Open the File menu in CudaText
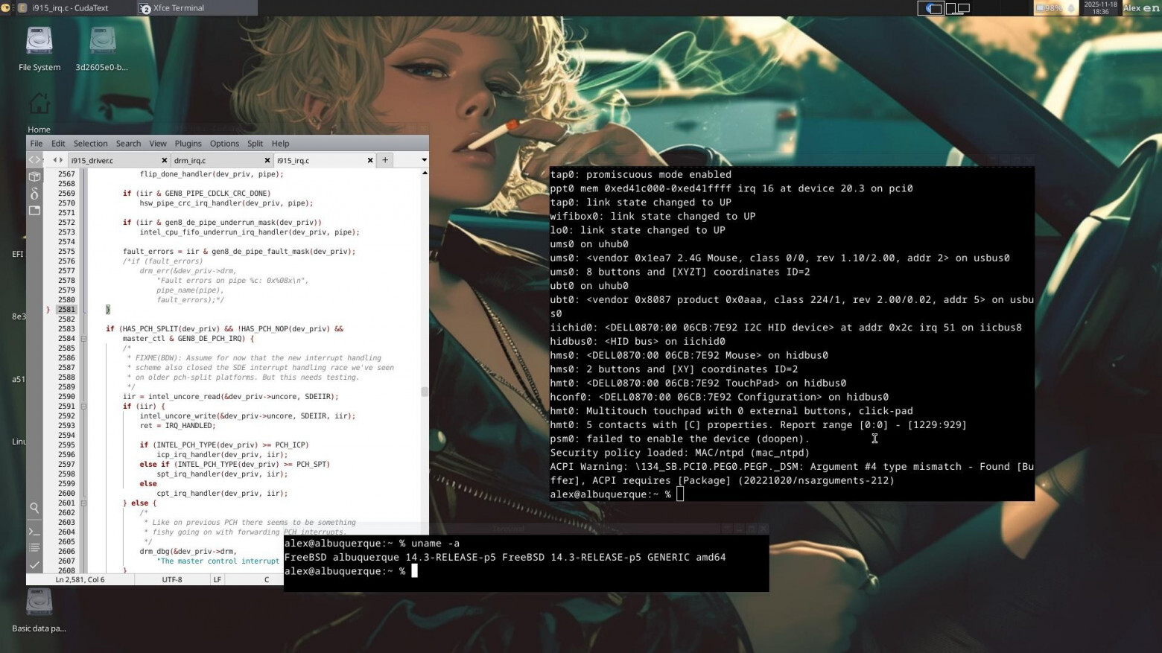The height and width of the screenshot is (653, 1162). click(36, 144)
